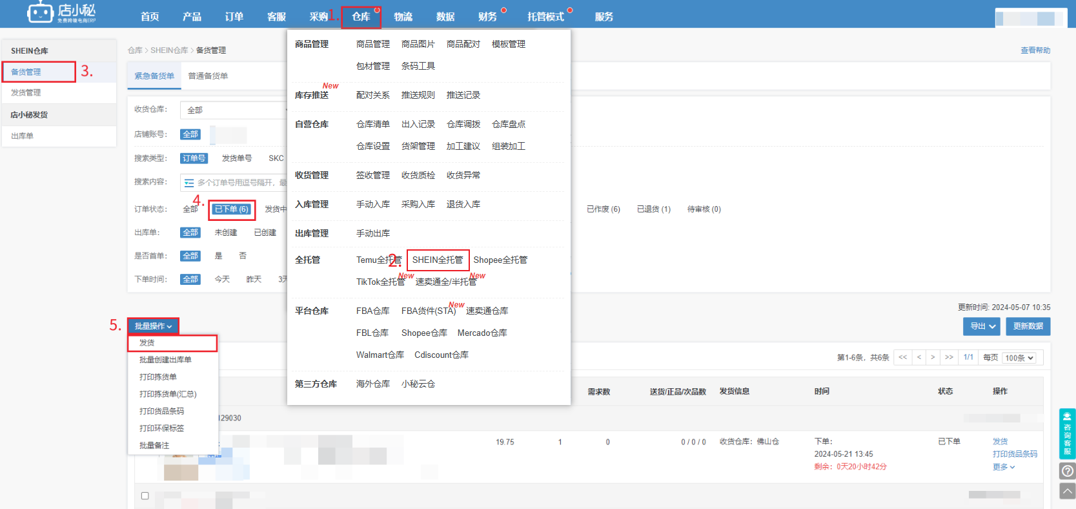Open FBA仓库 from the menu
Viewport: 1076px width, 509px height.
373,311
